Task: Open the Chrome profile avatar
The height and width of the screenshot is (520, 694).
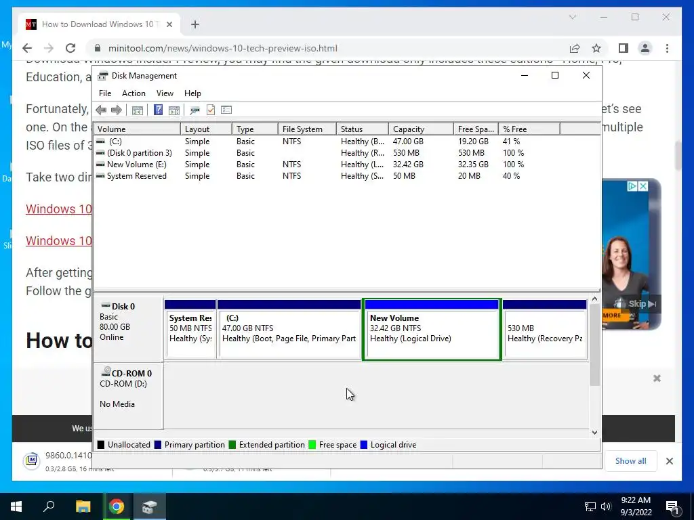Action: (645, 48)
